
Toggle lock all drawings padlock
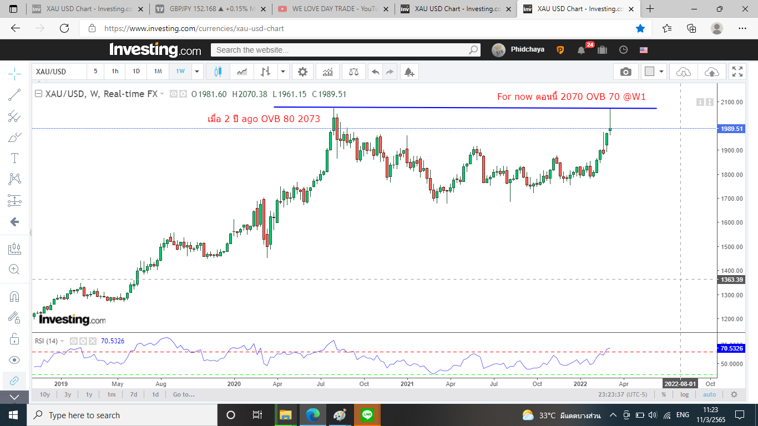click(x=14, y=338)
